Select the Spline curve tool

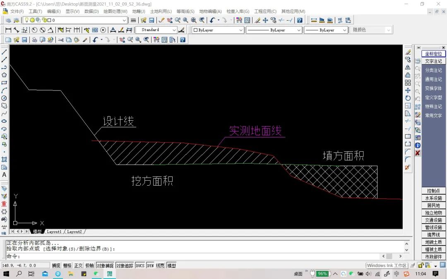(x=4, y=113)
